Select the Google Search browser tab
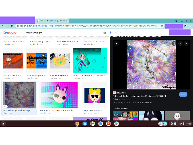Screen dimensions: 193x145 pyautogui.click(x=52, y=21)
